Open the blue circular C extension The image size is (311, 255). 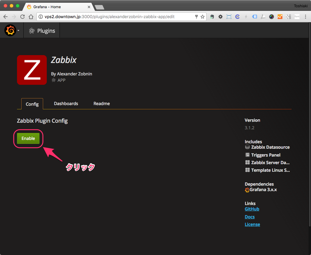(x=238, y=17)
